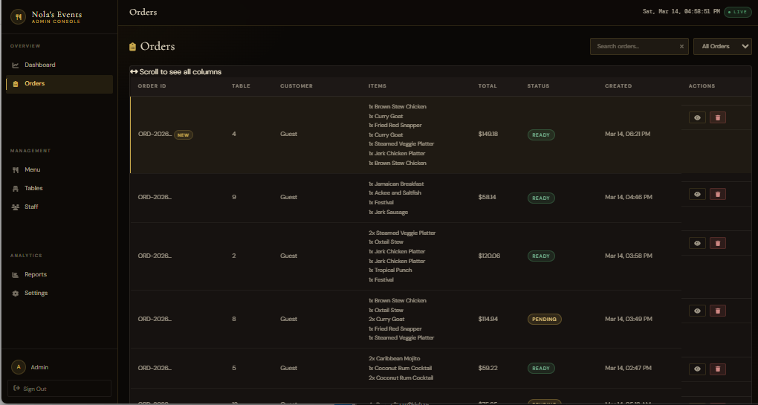Delete the $59.22 order
This screenshot has width=758, height=405.
(x=717, y=369)
